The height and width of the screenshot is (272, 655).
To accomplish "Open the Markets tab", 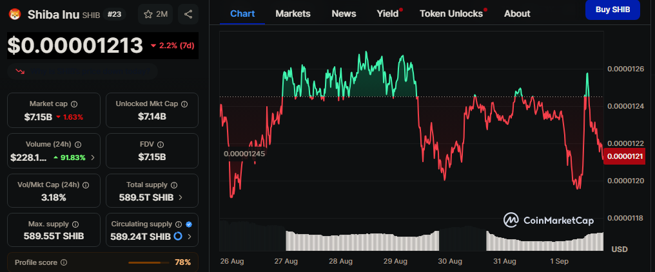I will point(293,14).
